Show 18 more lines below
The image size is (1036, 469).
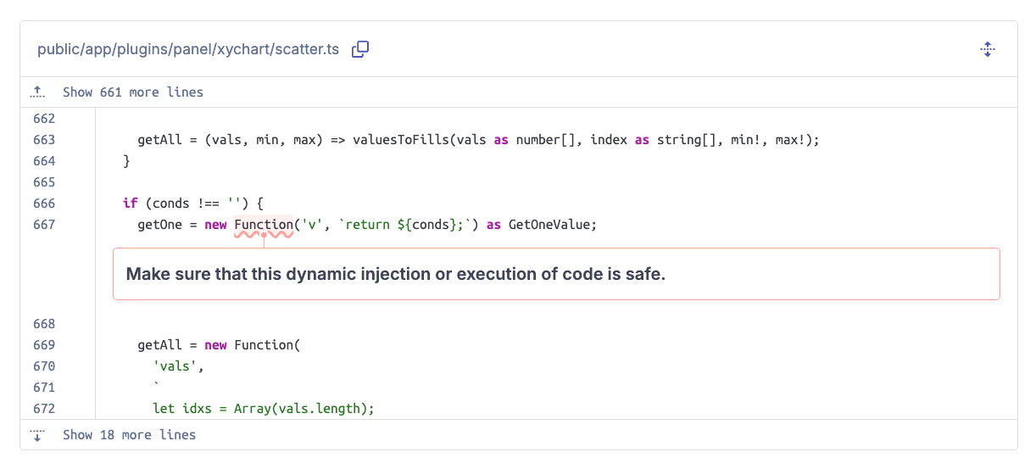point(129,435)
